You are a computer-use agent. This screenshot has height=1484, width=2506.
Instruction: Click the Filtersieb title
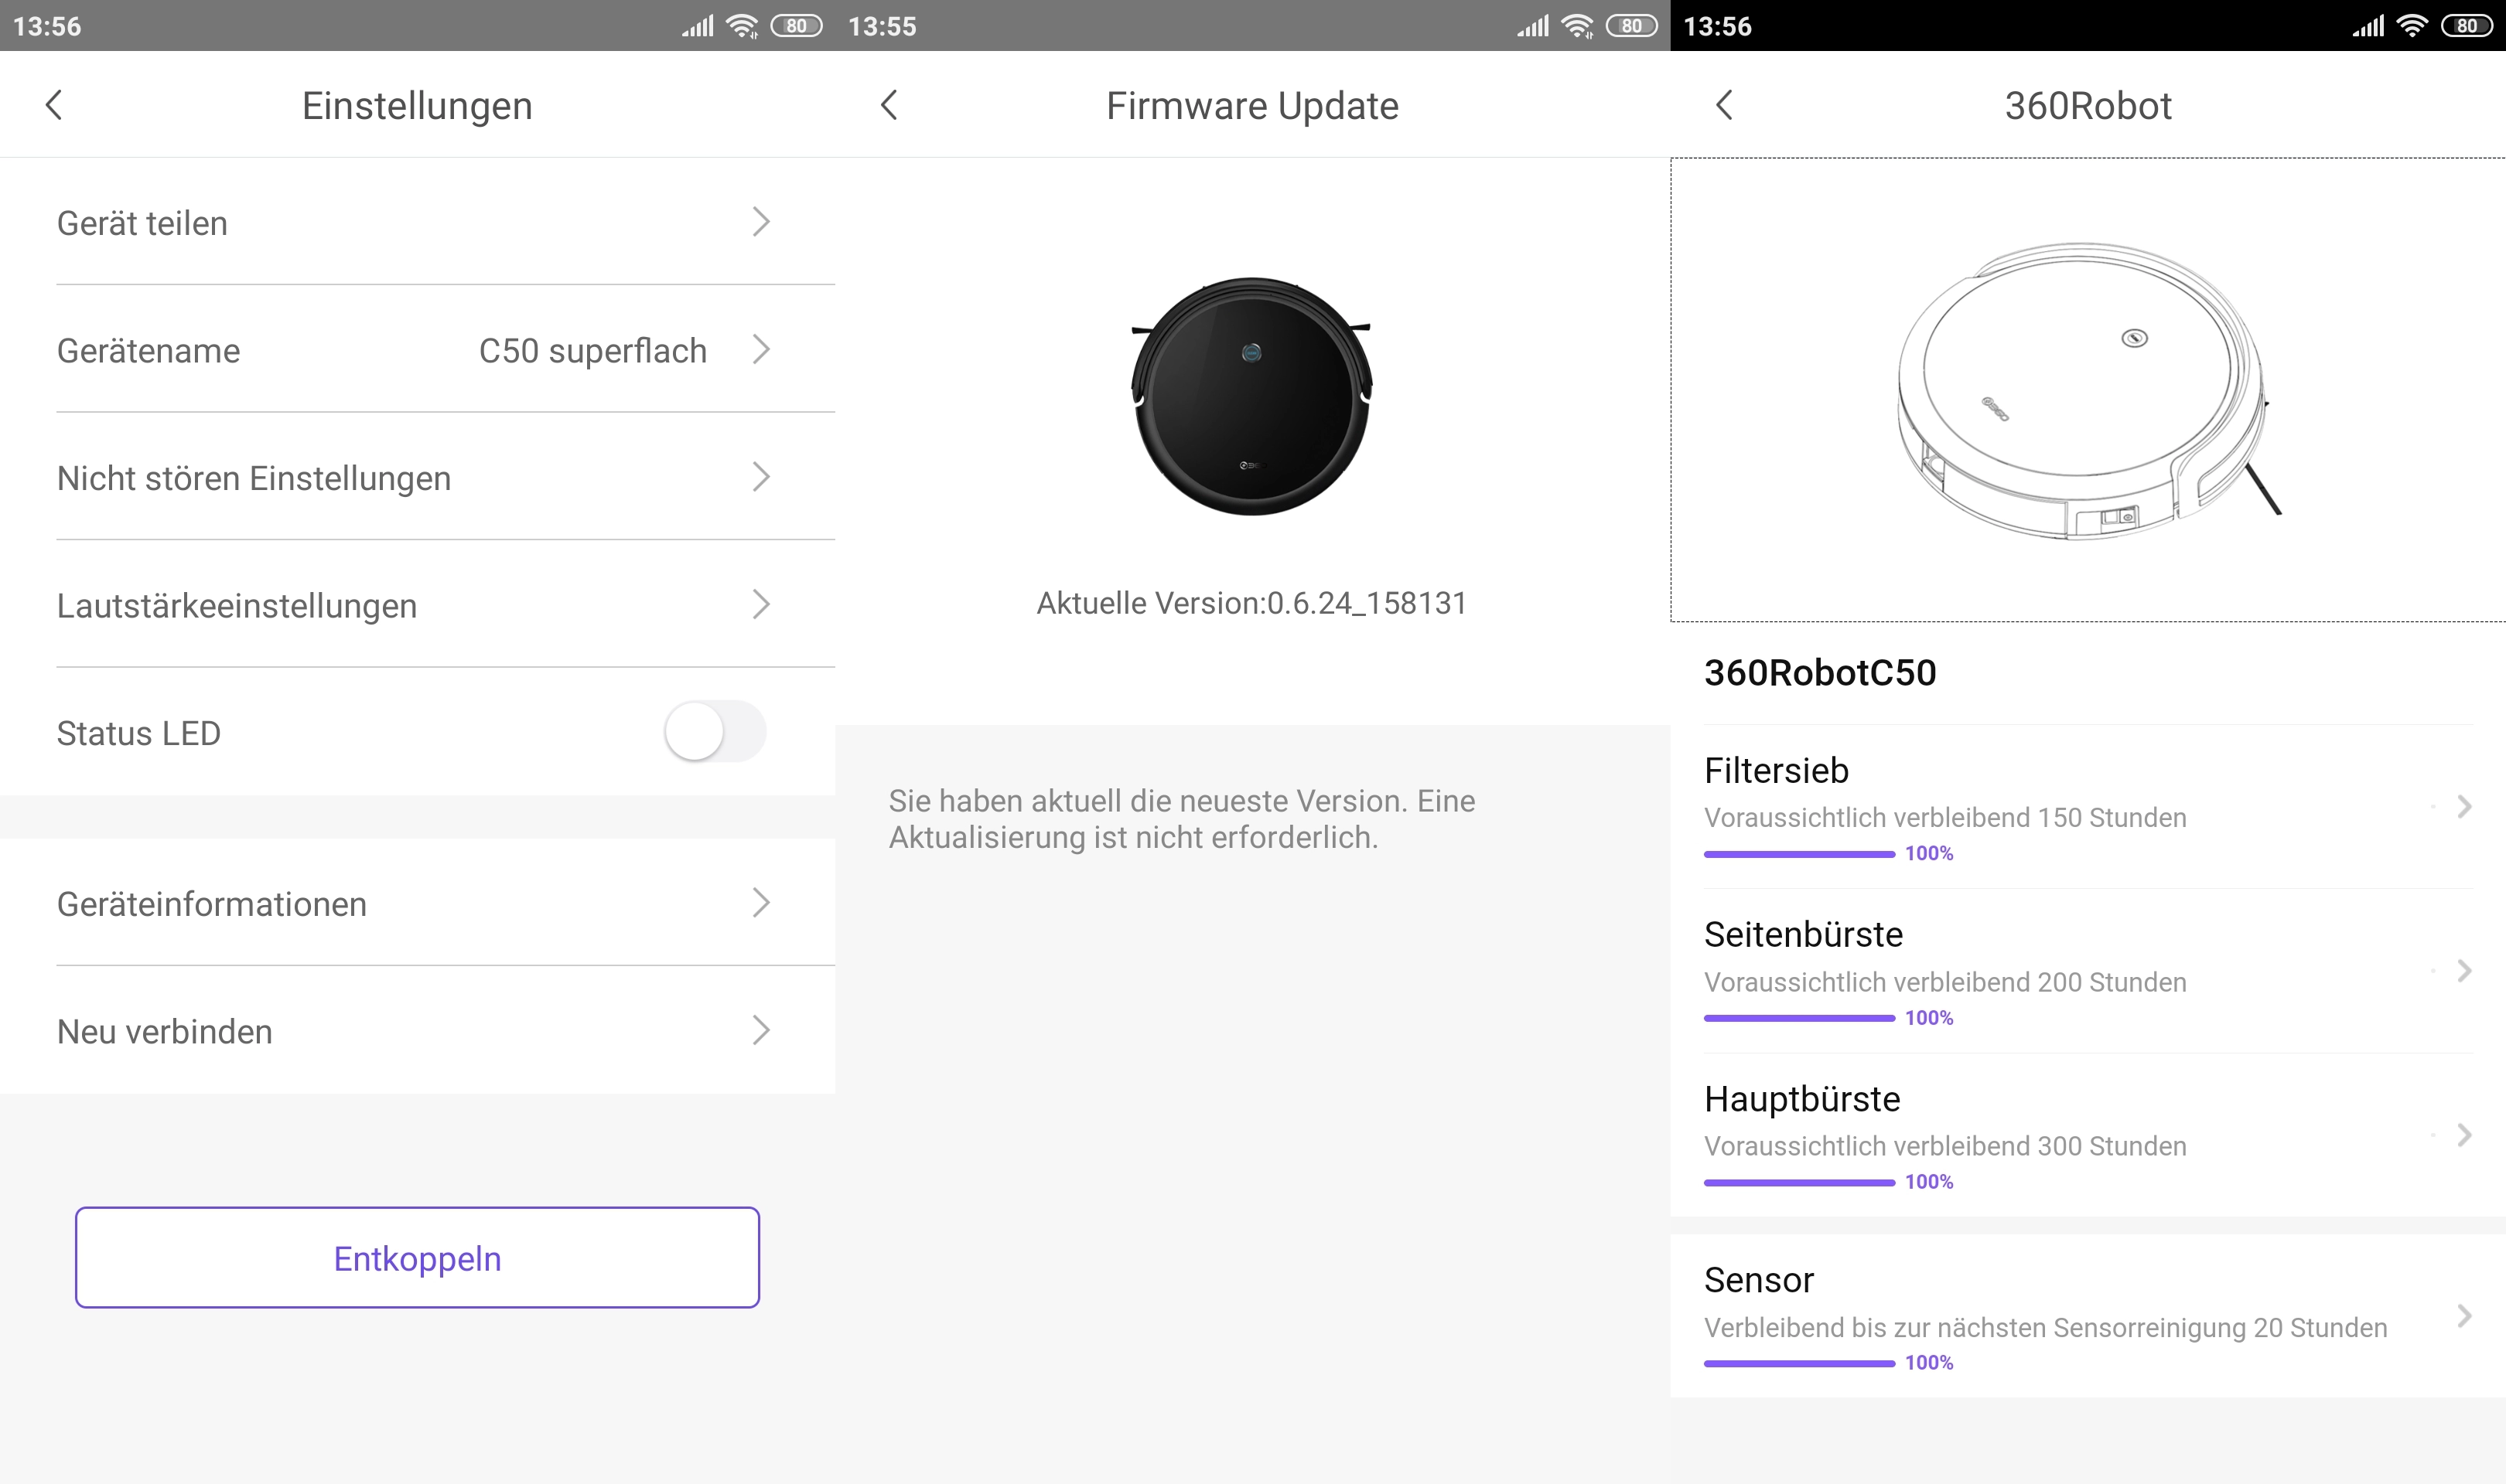pos(1776,770)
